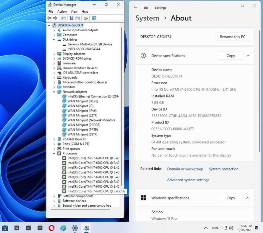263x233 pixels.
Task: Click the ENG language indicator in tray
Action: (215, 228)
